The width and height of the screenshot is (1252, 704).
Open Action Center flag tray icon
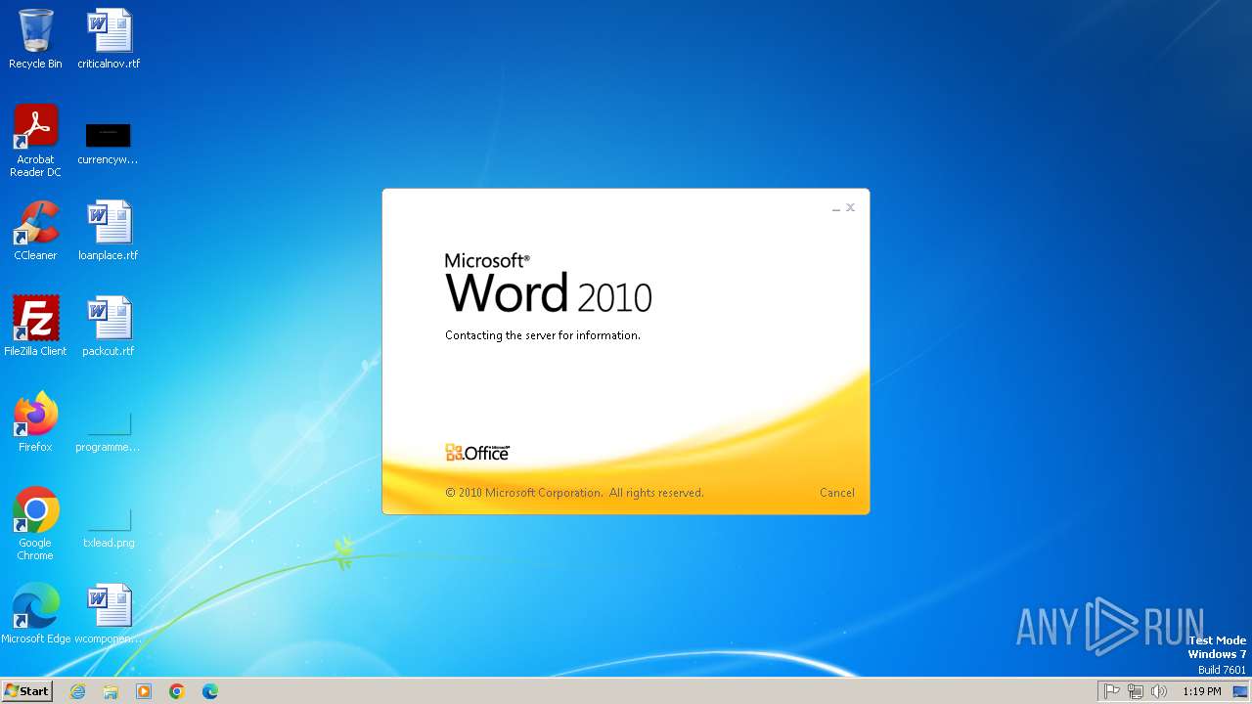pos(1112,691)
